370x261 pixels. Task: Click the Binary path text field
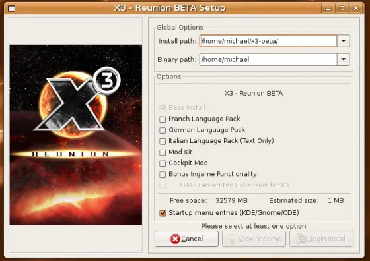coord(268,59)
